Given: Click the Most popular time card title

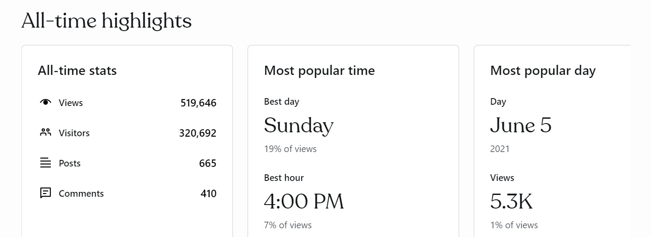Looking at the screenshot, I should tap(319, 71).
